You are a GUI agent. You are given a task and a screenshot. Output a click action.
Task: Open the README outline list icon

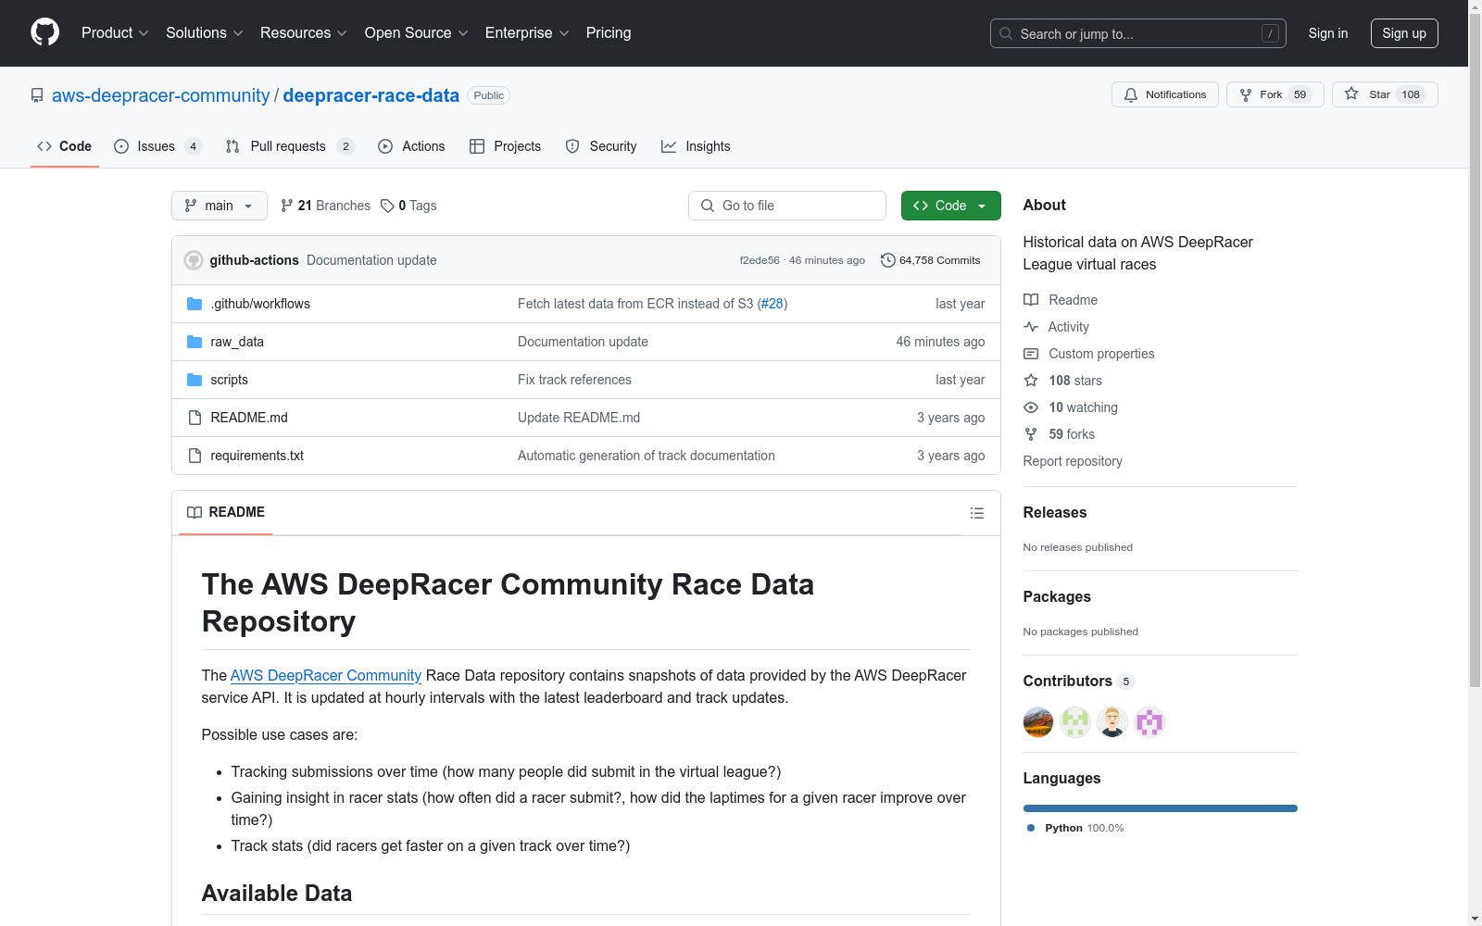[x=976, y=513]
